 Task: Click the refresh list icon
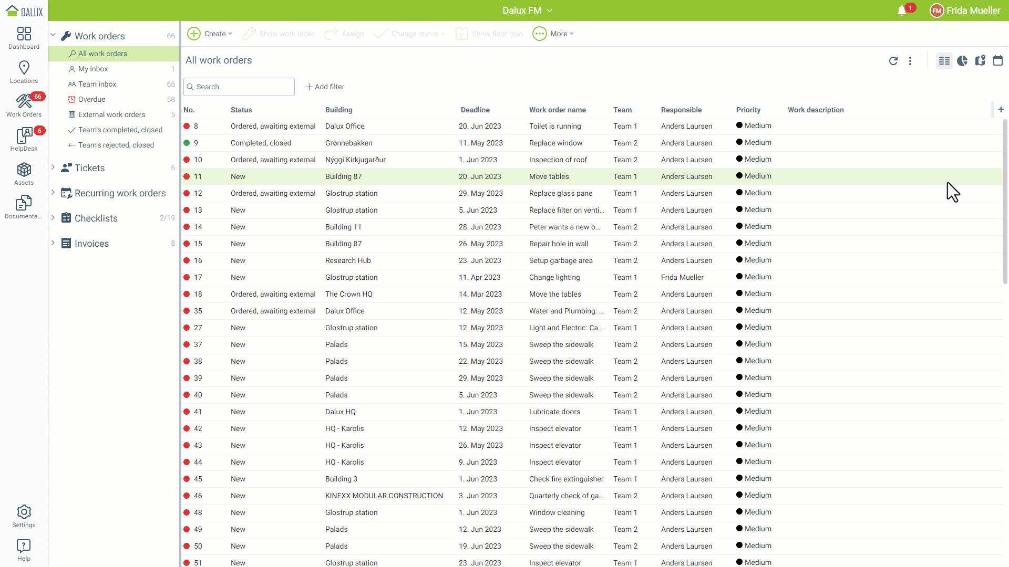[893, 61]
